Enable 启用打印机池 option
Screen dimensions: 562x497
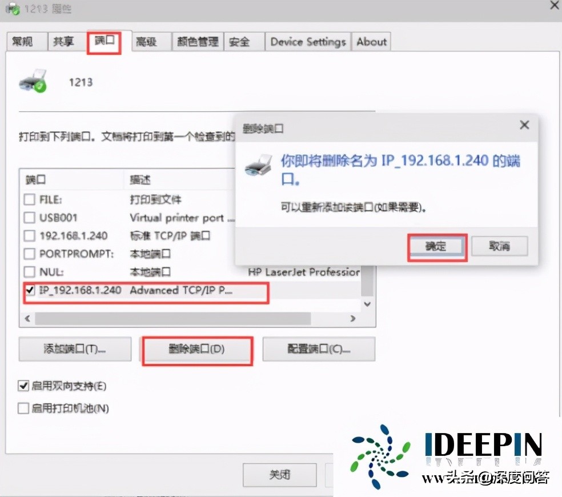pyautogui.click(x=23, y=408)
